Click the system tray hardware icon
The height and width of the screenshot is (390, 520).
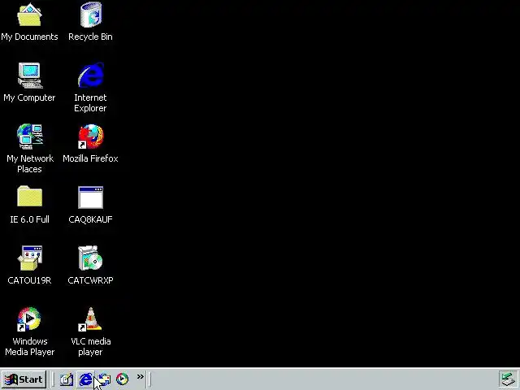508,379
